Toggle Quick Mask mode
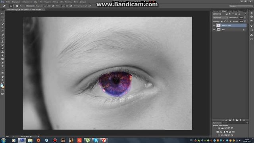The width and height of the screenshot is (254, 143). click(2, 91)
